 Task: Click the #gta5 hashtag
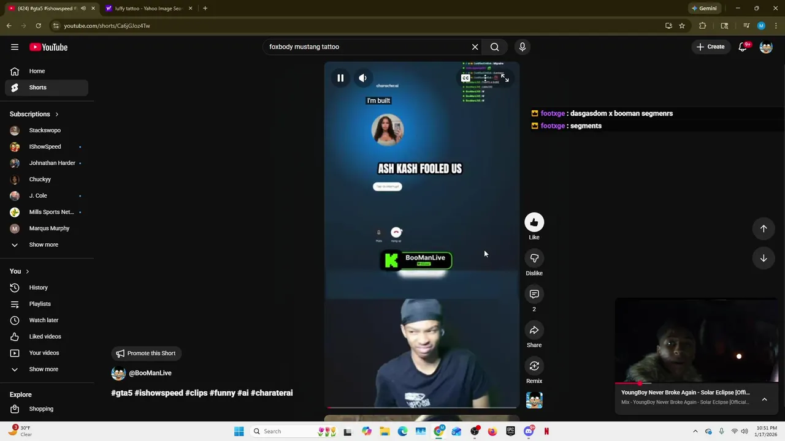(x=121, y=393)
